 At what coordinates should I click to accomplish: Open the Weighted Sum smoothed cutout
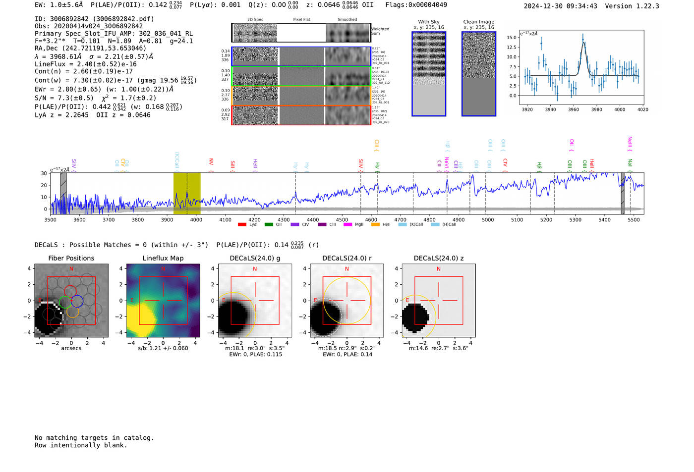[348, 33]
